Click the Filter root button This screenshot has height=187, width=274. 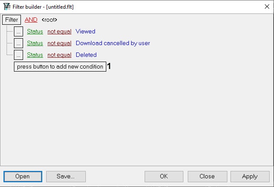12,20
